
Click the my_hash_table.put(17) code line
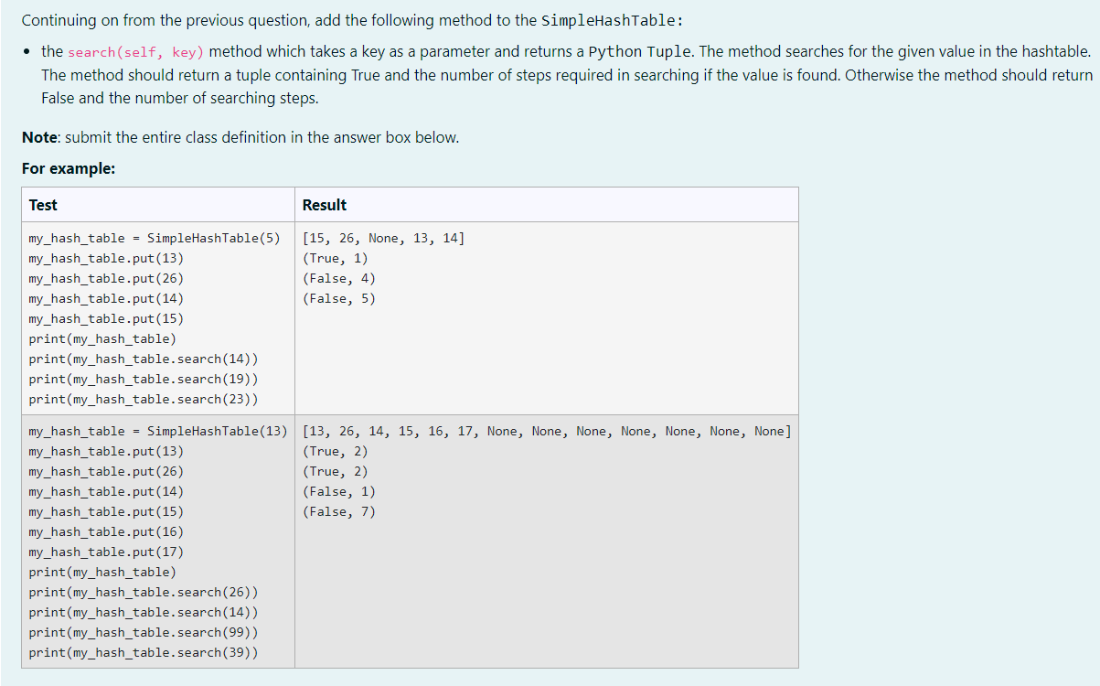click(x=106, y=552)
